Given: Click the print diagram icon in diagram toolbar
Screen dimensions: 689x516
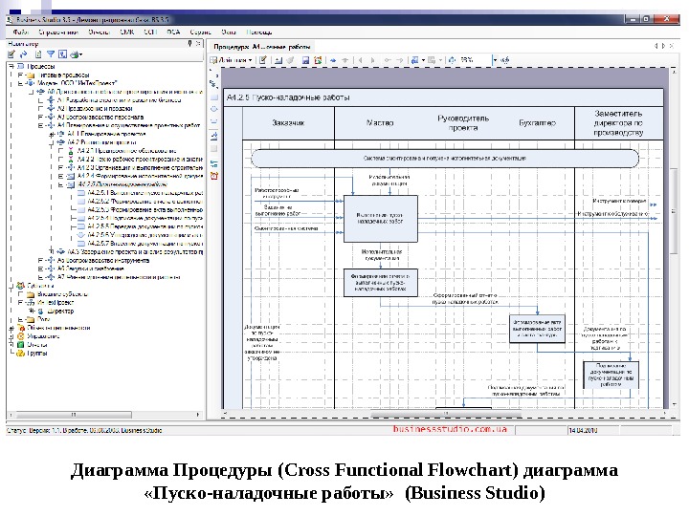Looking at the screenshot, I should click(x=414, y=60).
